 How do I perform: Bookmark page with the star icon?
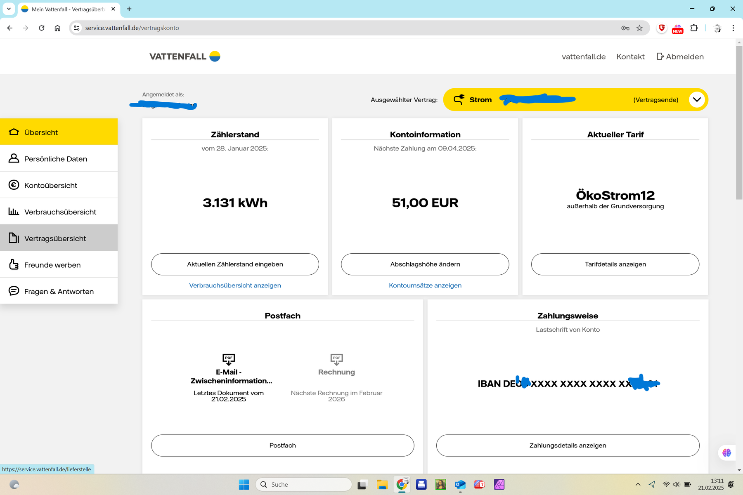639,28
